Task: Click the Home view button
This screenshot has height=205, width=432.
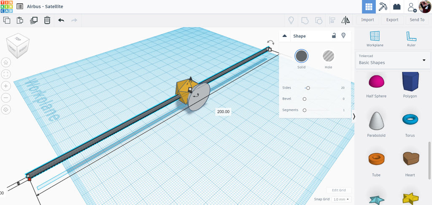Action: [6, 62]
